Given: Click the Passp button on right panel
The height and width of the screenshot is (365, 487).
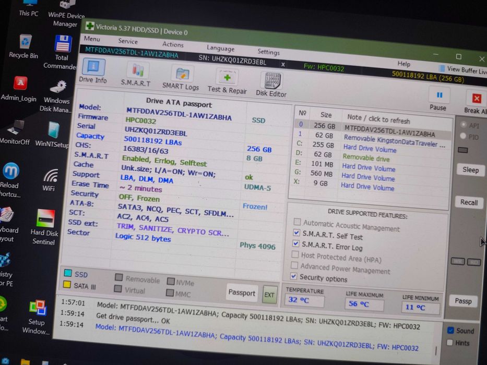Looking at the screenshot, I should pyautogui.click(x=463, y=301).
